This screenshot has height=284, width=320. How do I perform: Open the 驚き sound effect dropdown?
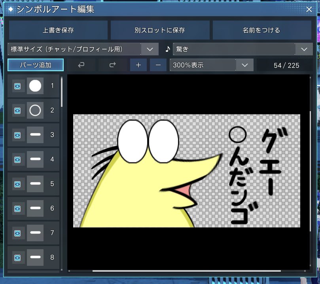click(x=304, y=49)
